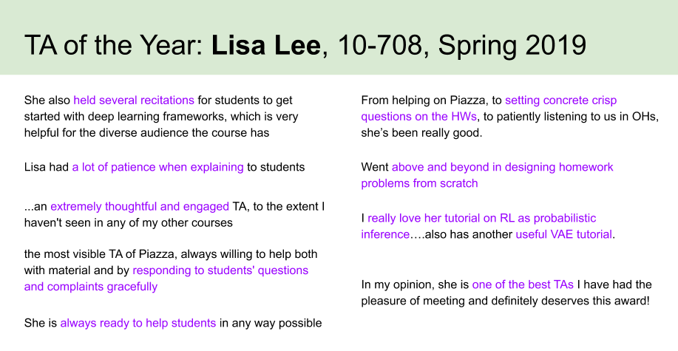Click 'always ready to help students' phrase

click(x=138, y=324)
